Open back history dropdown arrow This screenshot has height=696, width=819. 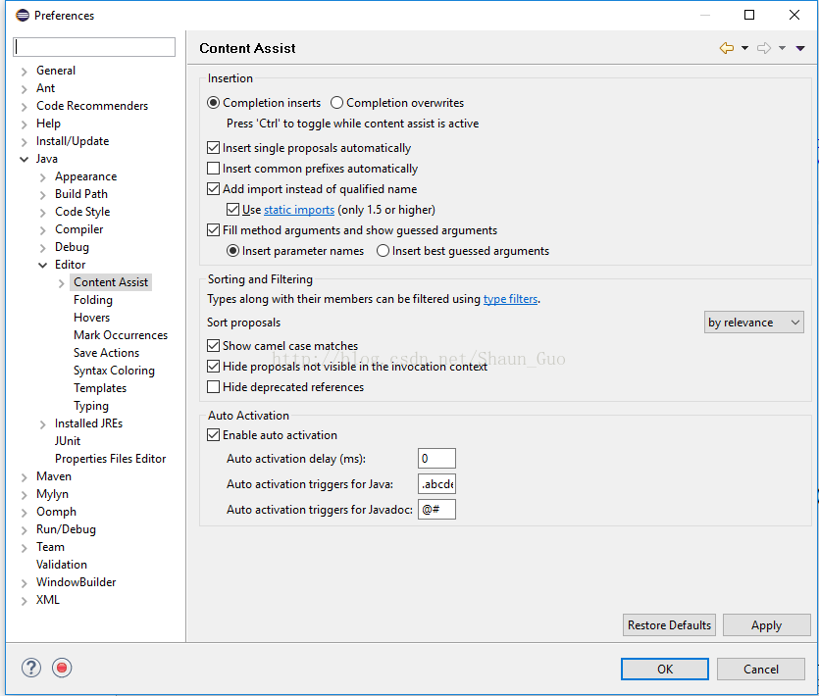(x=744, y=48)
